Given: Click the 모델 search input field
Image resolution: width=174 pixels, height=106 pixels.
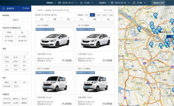Looking at the screenshot, I should (x=14, y=53).
